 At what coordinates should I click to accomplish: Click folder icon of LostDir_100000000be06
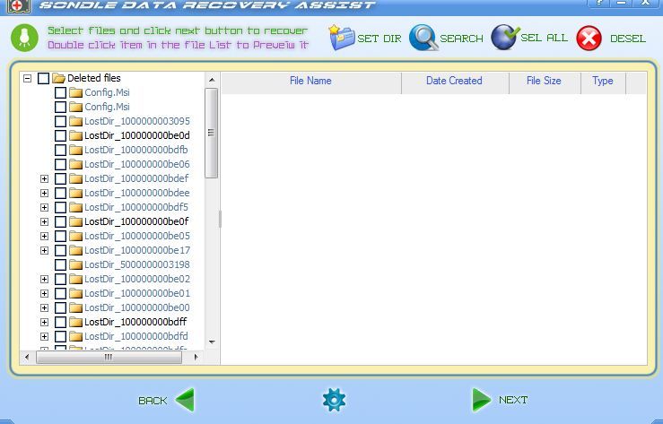click(75, 164)
